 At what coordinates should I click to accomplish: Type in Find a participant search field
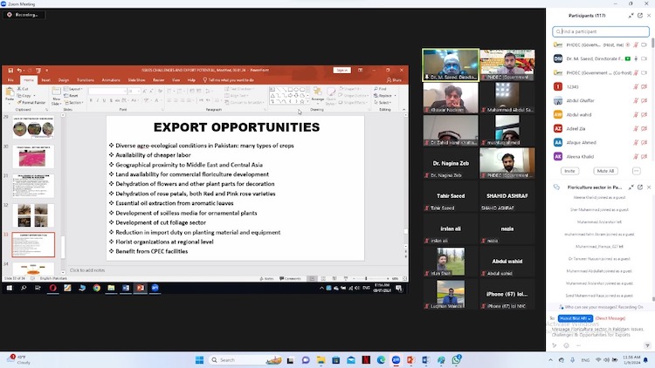tap(603, 31)
